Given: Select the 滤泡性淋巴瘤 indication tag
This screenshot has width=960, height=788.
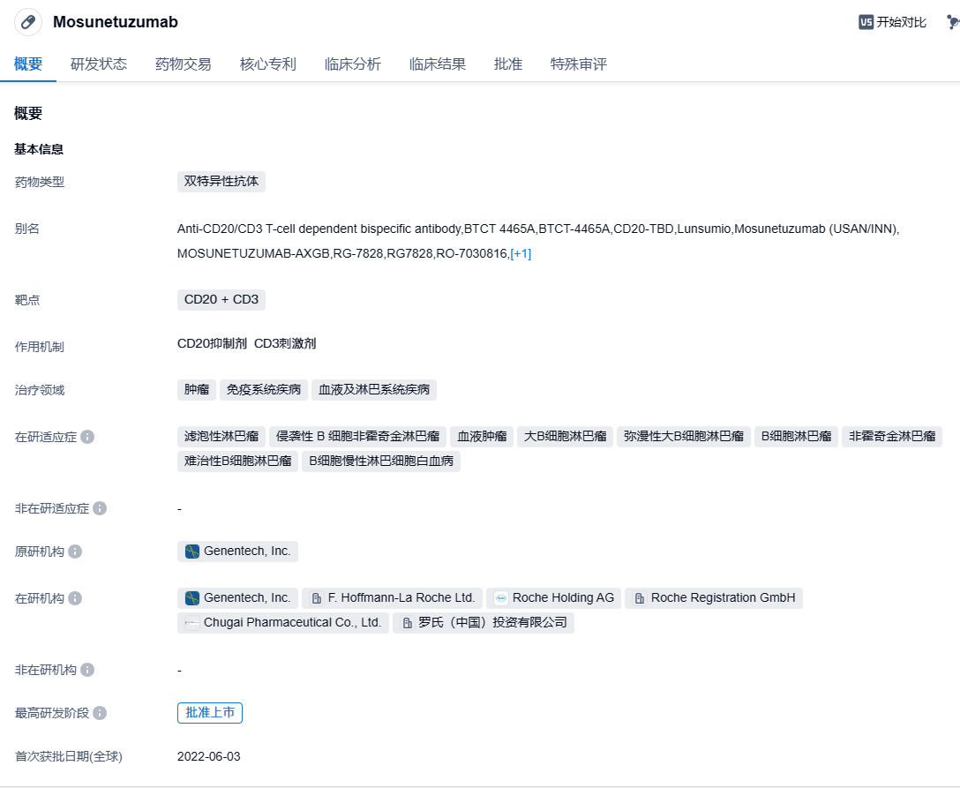Looking at the screenshot, I should click(221, 436).
